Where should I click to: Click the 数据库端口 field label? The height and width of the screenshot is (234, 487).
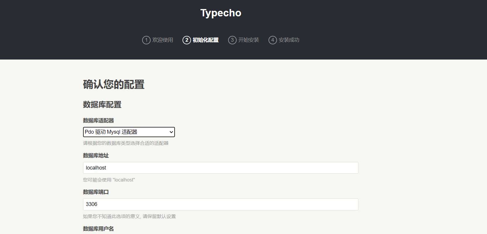point(96,192)
